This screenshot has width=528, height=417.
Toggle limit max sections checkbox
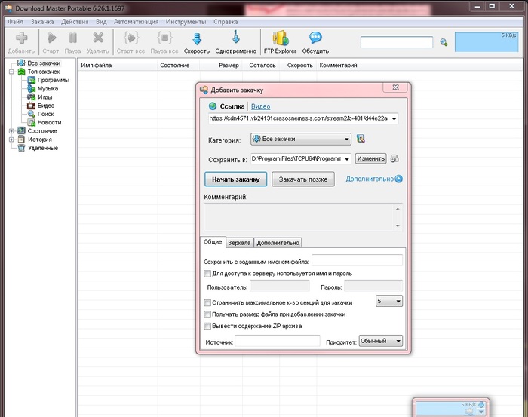point(208,302)
